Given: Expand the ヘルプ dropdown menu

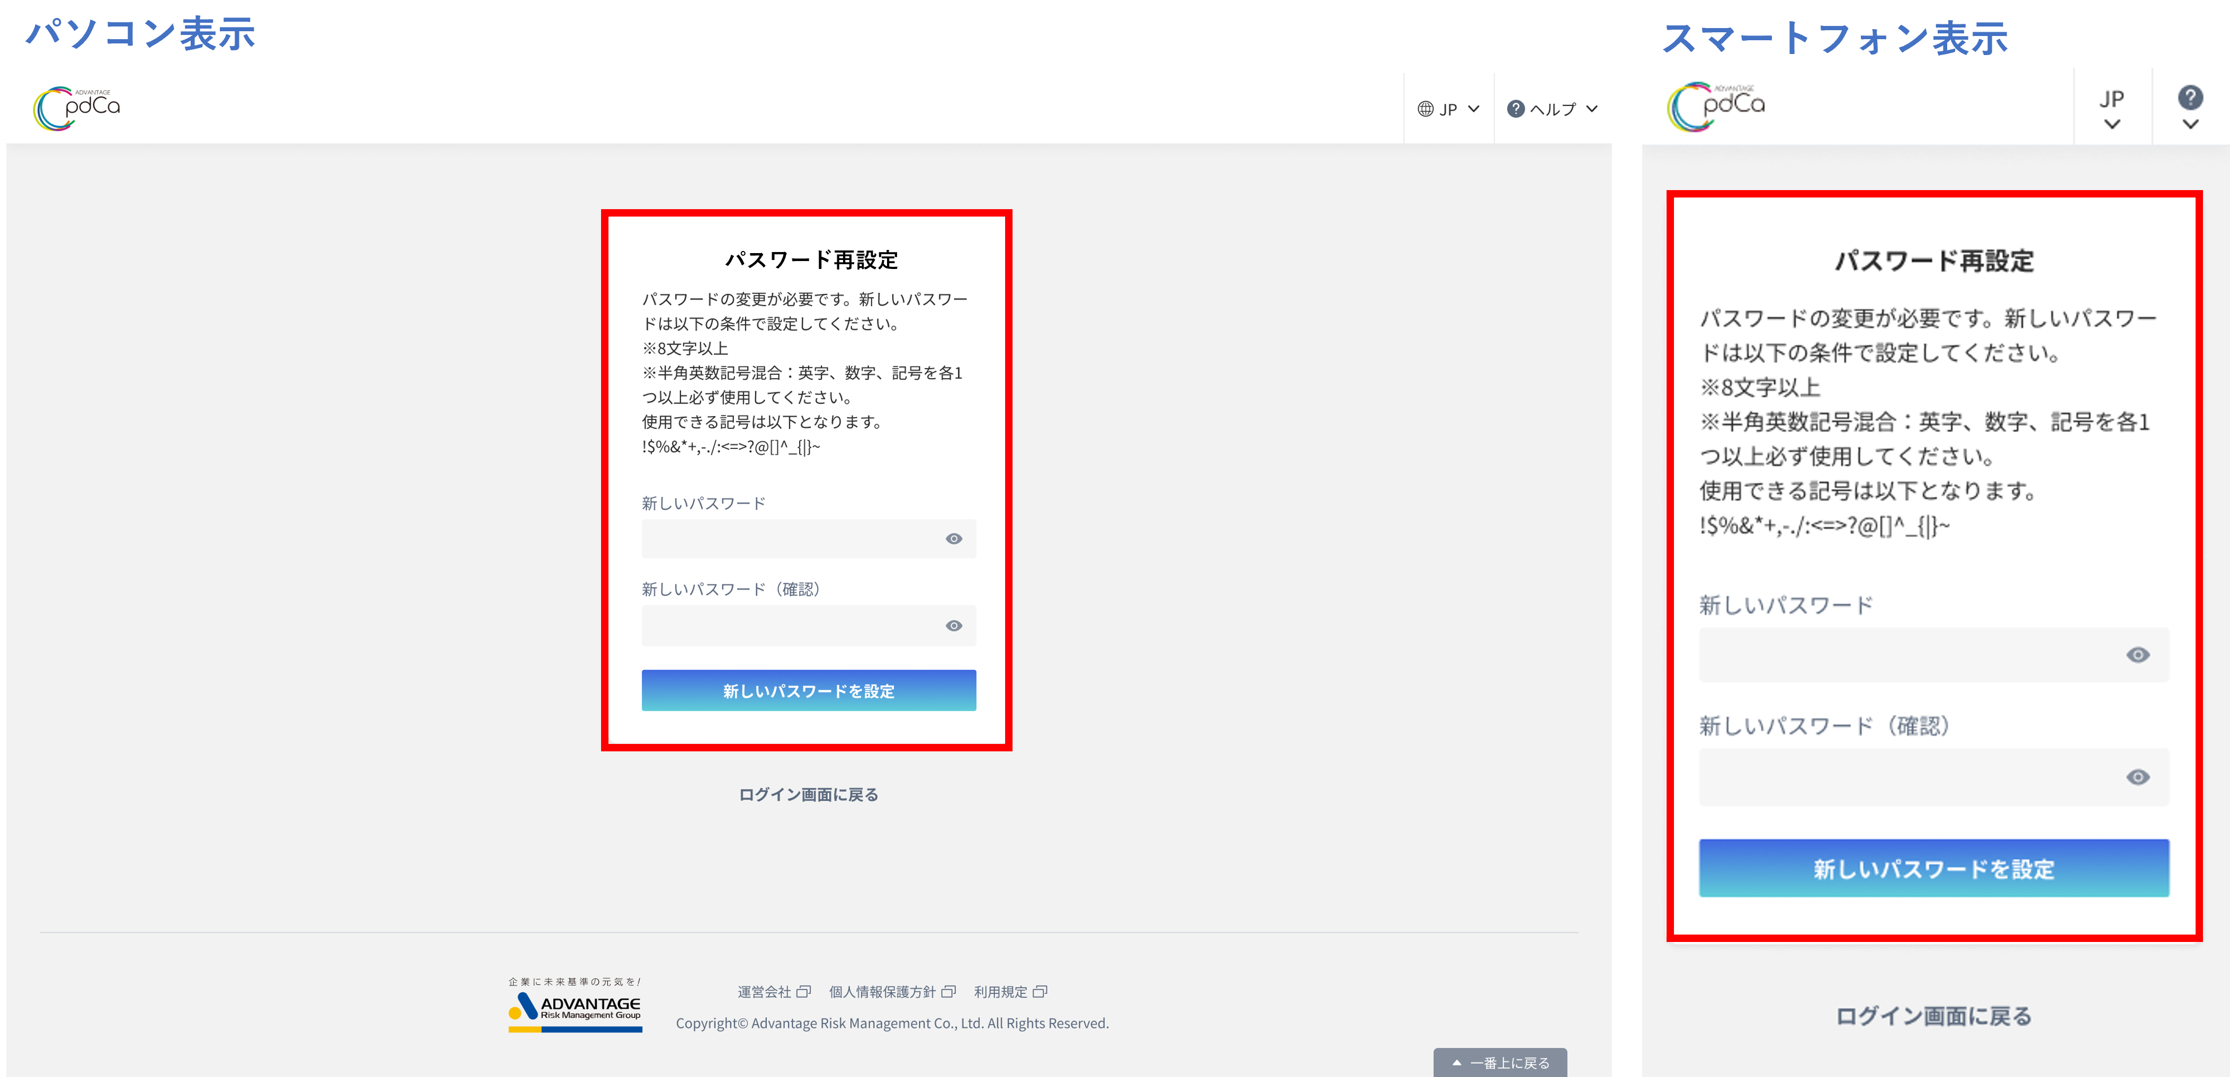Looking at the screenshot, I should (x=1552, y=109).
